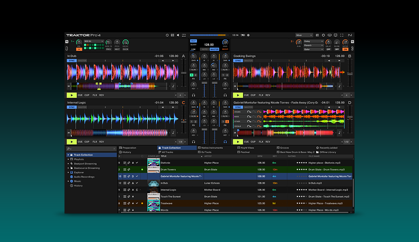The height and width of the screenshot is (242, 419).
Task: Click the Deck B tempo fader handle
Action: [350, 74]
